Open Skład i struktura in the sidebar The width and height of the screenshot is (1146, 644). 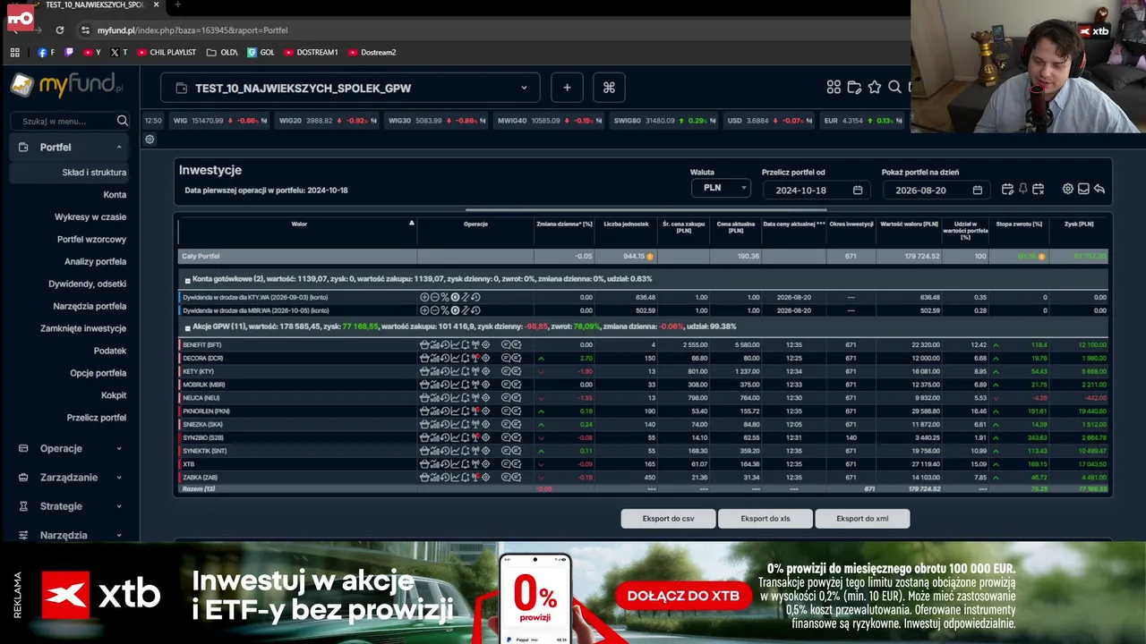pyautogui.click(x=94, y=173)
